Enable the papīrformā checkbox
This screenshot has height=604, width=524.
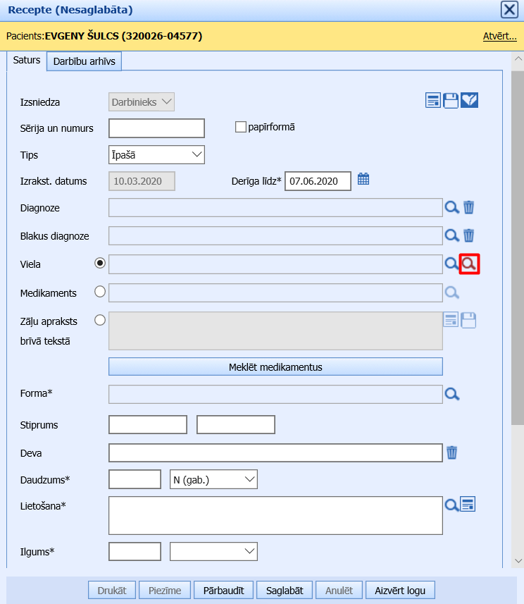(x=241, y=128)
